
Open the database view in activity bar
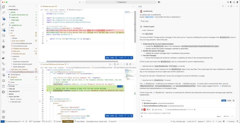click(3, 86)
